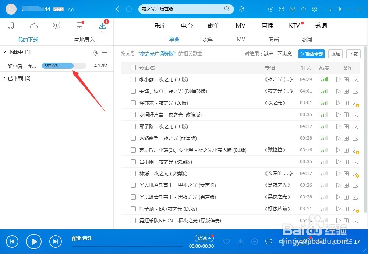Viewport: 368px width, 254px height.
Task: Click the results vertical scrollbar
Action: 365,130
